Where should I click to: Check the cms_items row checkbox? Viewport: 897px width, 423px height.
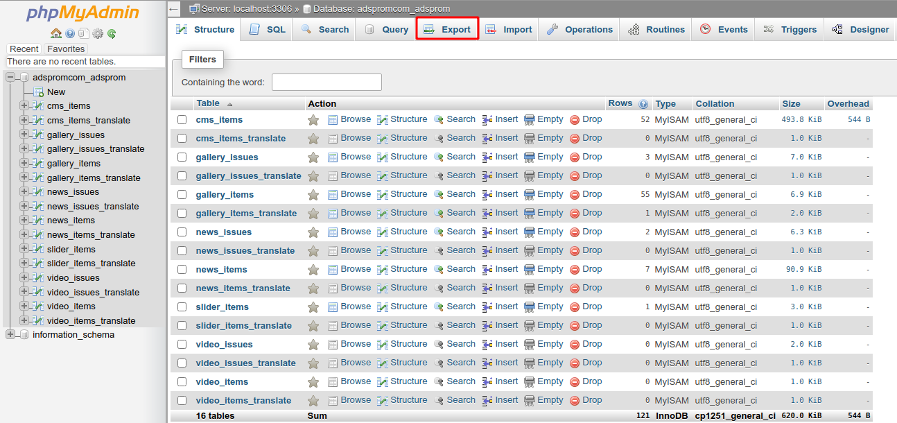point(182,120)
